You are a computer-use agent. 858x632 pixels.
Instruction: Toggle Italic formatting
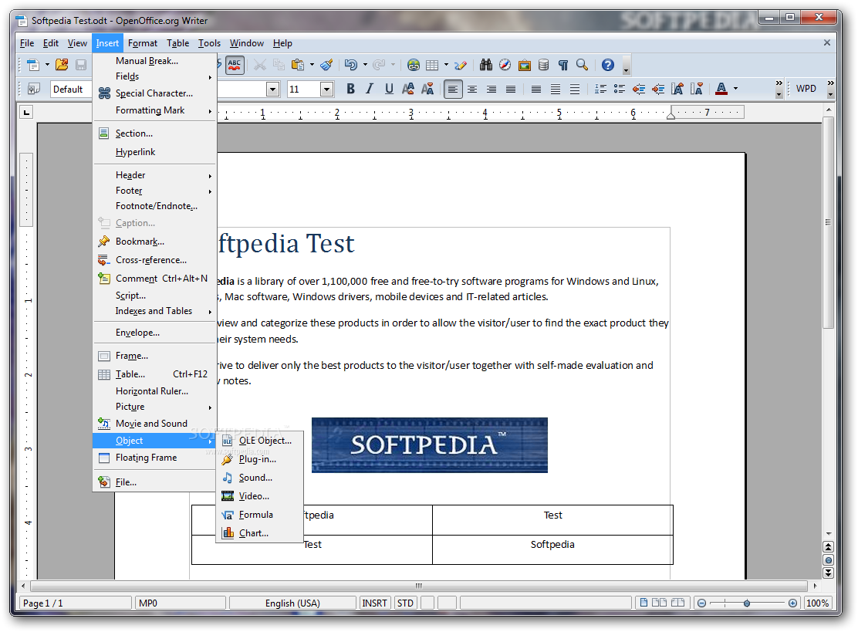(x=370, y=89)
